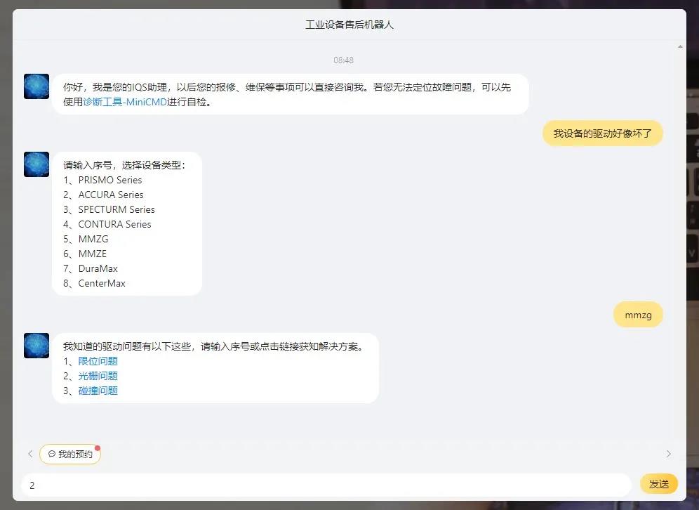Click the user message 我设备的驱动好像坏了

coord(603,133)
